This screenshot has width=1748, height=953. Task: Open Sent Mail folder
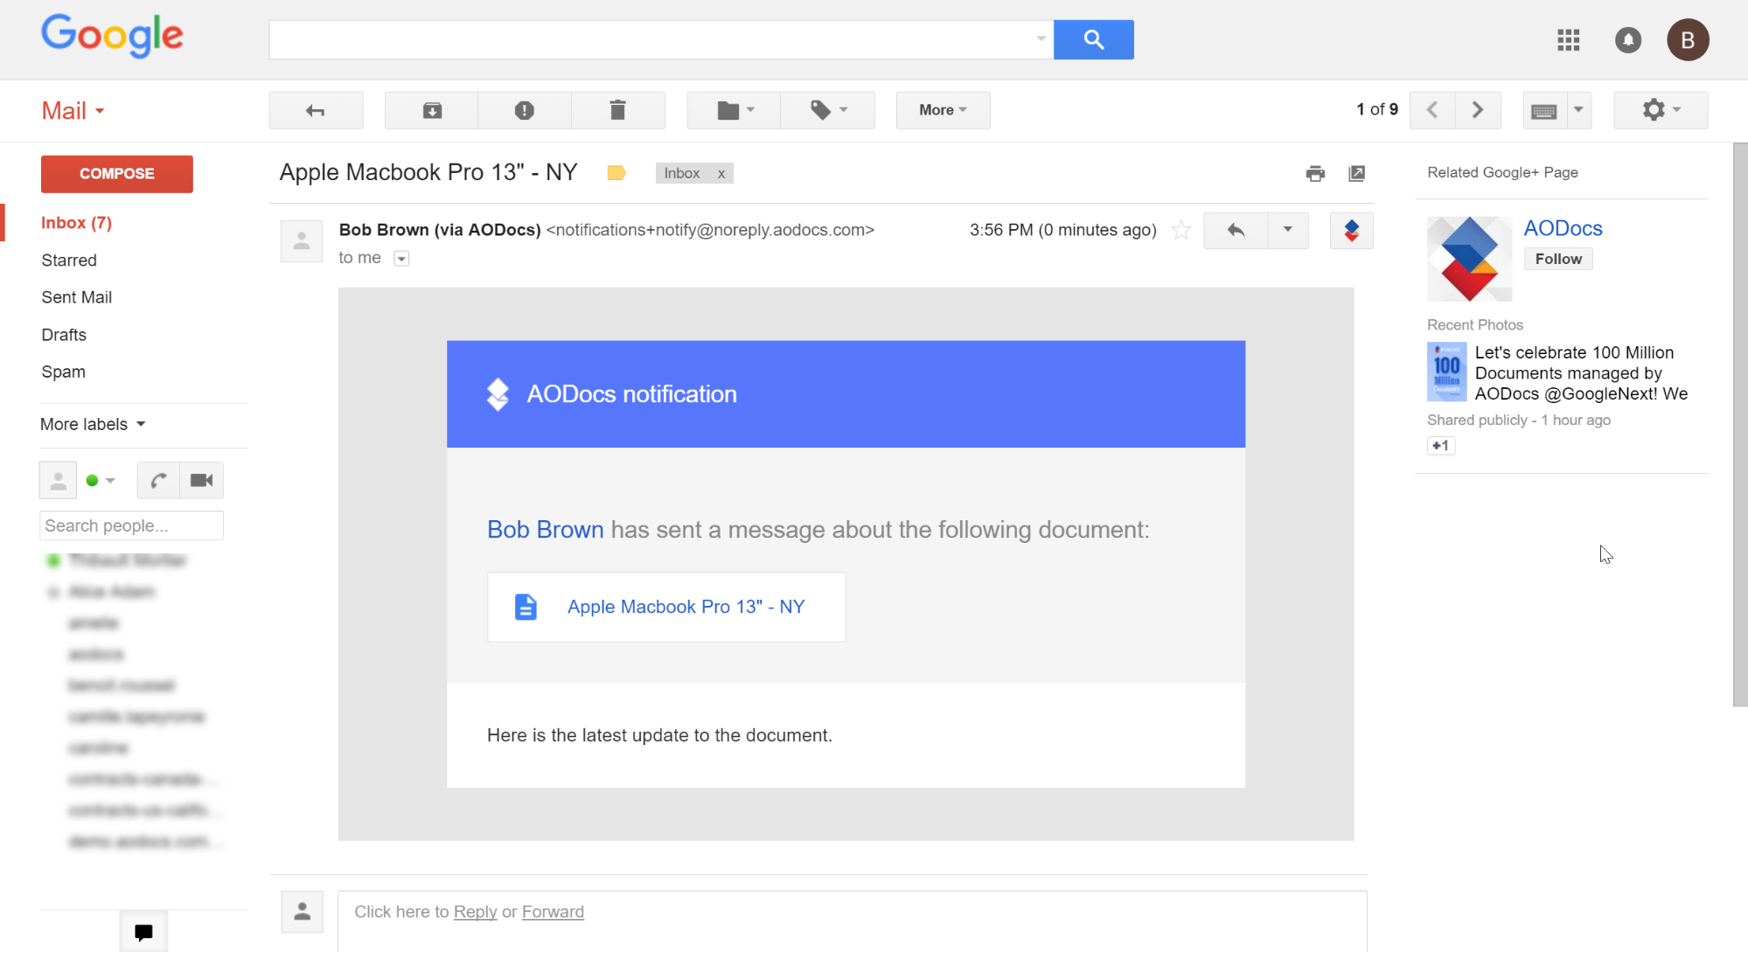77,297
